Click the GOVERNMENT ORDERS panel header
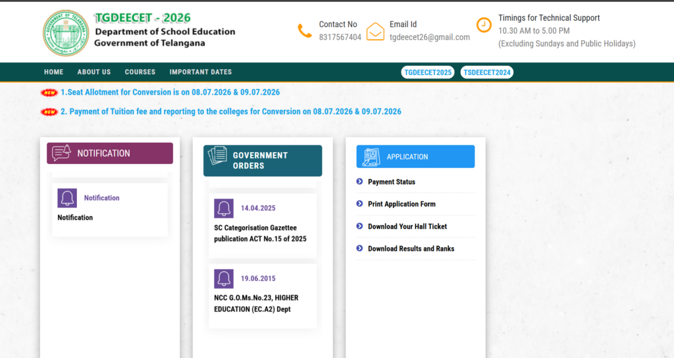 263,161
